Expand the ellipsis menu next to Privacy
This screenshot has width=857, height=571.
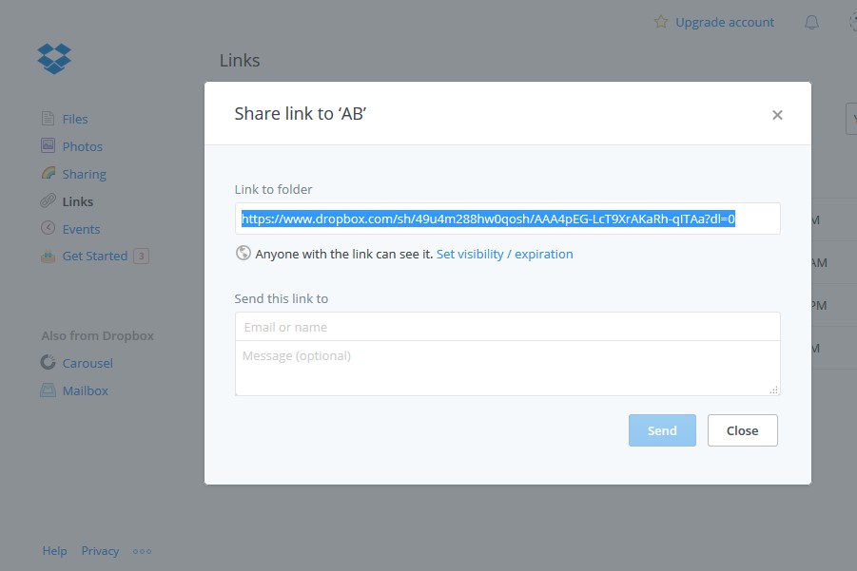coord(142,550)
